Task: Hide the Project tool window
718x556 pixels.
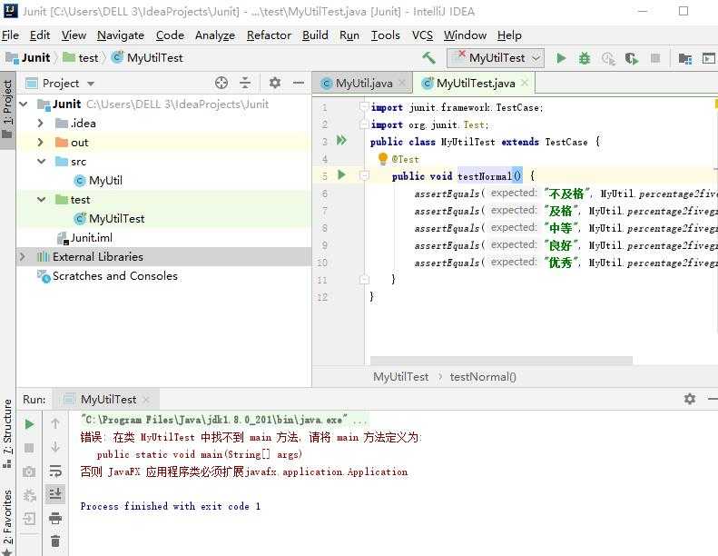Action: [299, 83]
